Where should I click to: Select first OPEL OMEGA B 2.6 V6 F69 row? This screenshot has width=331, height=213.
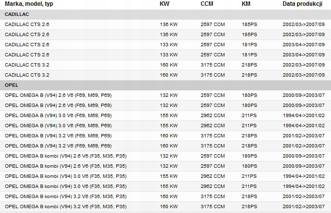[x=165, y=95]
